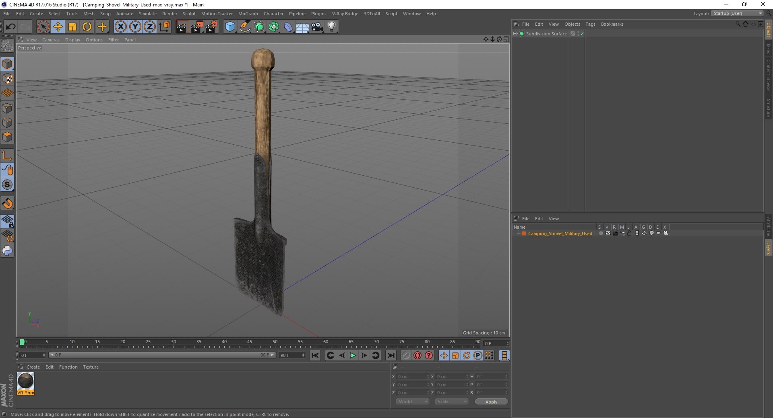773x418 pixels.
Task: Render active view clapperboard icon
Action: point(182,27)
